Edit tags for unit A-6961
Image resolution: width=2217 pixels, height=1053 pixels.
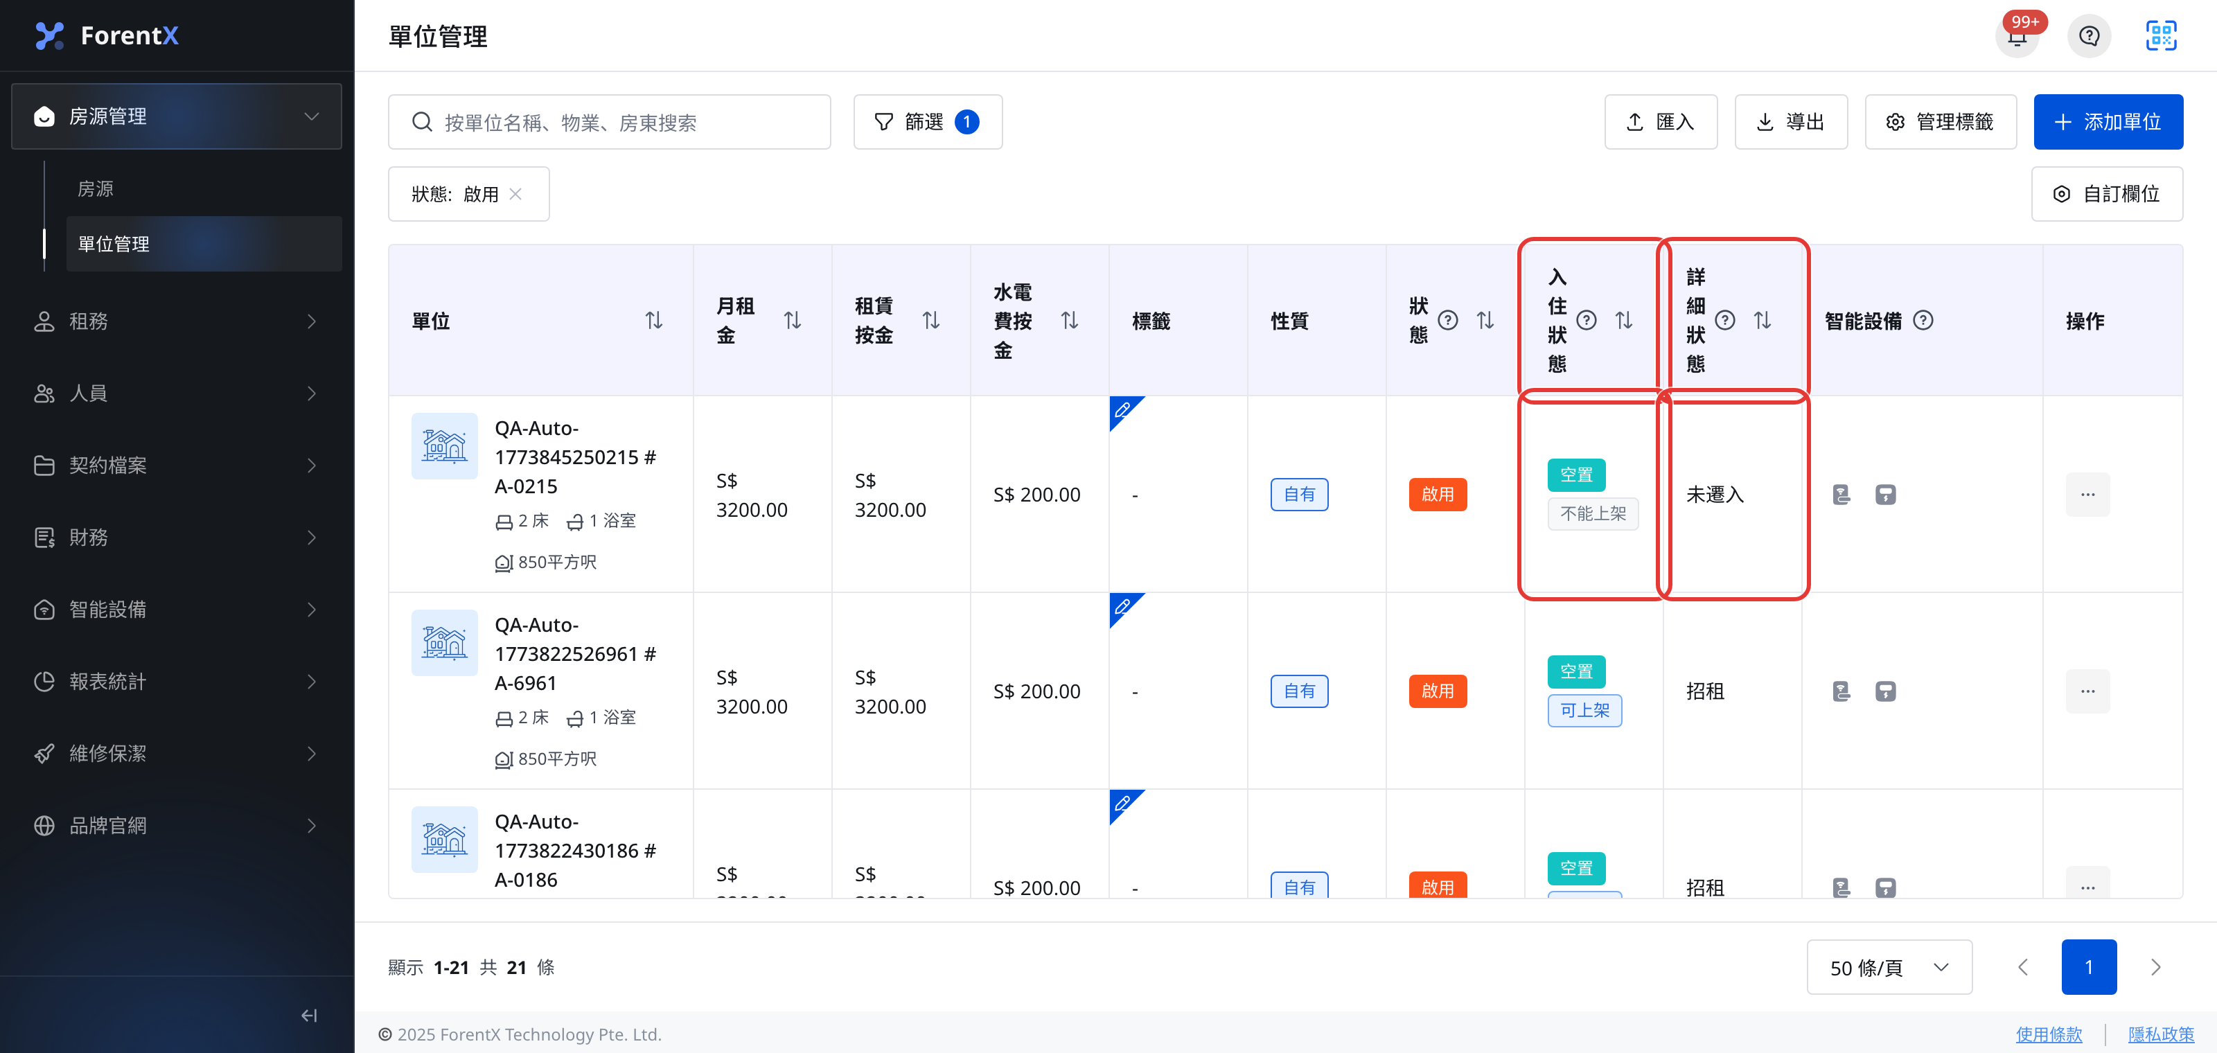pyautogui.click(x=1122, y=608)
